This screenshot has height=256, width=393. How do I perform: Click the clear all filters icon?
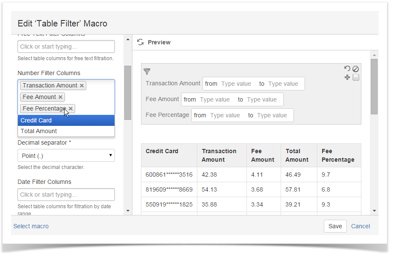click(355, 69)
